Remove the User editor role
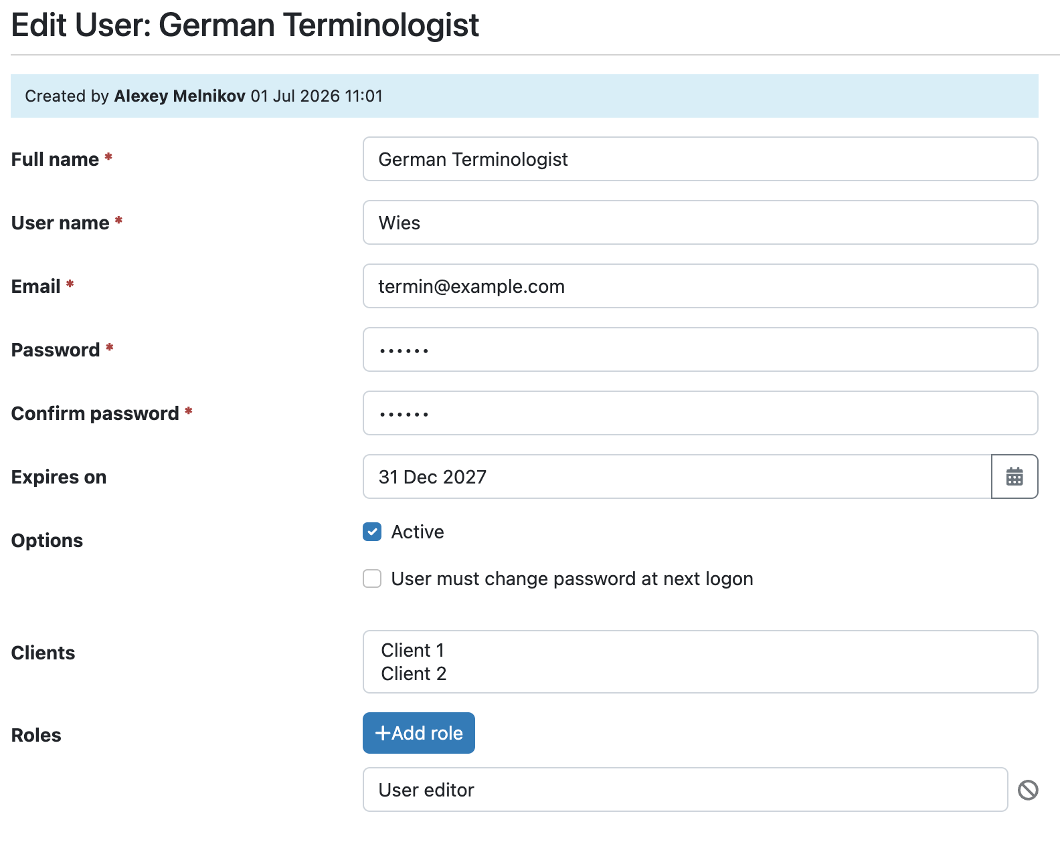 pos(1028,790)
